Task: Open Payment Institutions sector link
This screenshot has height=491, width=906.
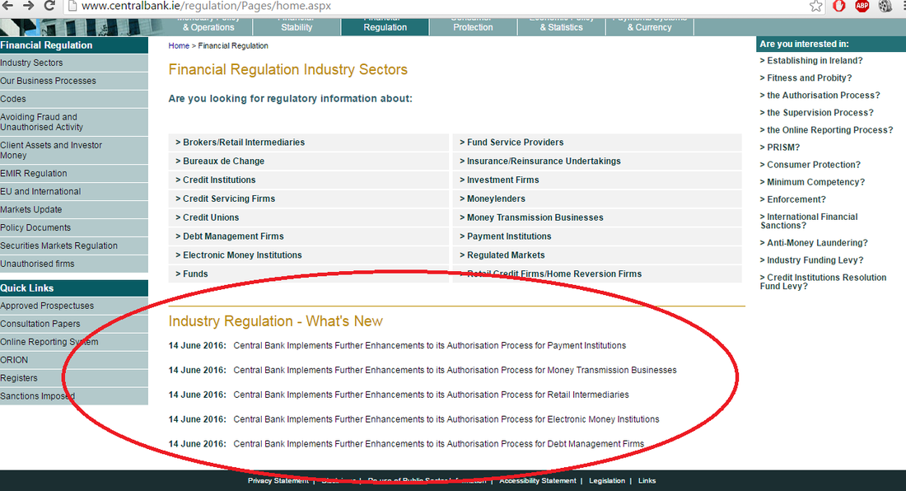Action: point(597,236)
